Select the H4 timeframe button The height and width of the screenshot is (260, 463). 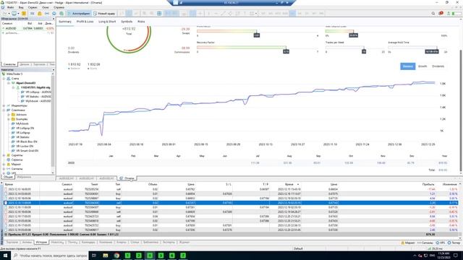click(300, 14)
